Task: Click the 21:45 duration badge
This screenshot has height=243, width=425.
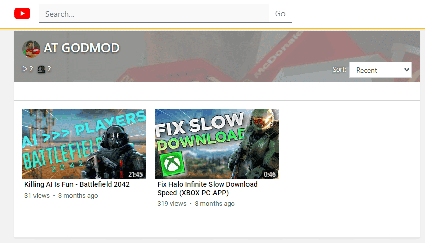Action: (x=135, y=174)
